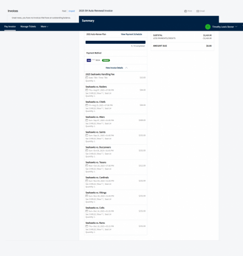
Task: Click the Payment Method heading
Action: [94, 53]
